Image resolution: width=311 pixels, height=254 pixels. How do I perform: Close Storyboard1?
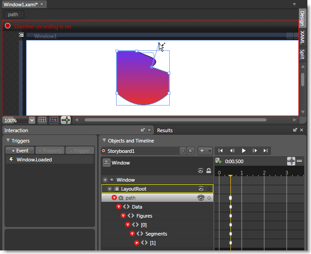coord(190,151)
